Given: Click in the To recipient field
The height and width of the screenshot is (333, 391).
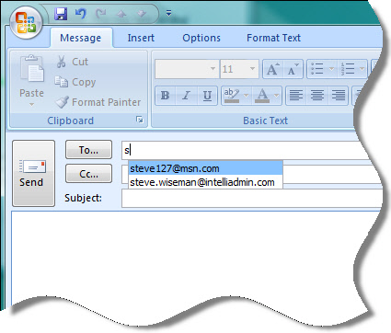Looking at the screenshot, I should [242, 150].
